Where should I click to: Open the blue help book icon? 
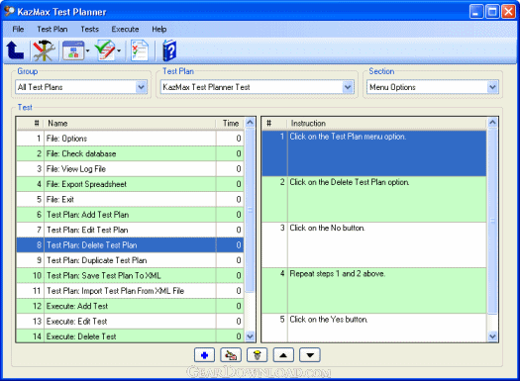169,50
